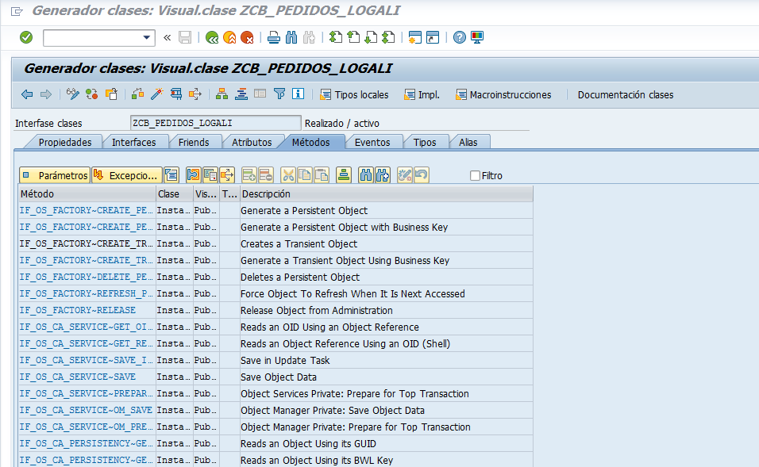Viewport: 759px width, 467px height.
Task: Open Tipos locales
Action: 354,95
